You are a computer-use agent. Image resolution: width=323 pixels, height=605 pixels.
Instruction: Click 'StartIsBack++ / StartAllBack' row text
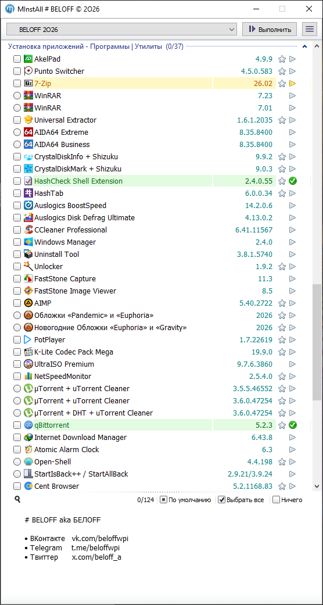[81, 474]
